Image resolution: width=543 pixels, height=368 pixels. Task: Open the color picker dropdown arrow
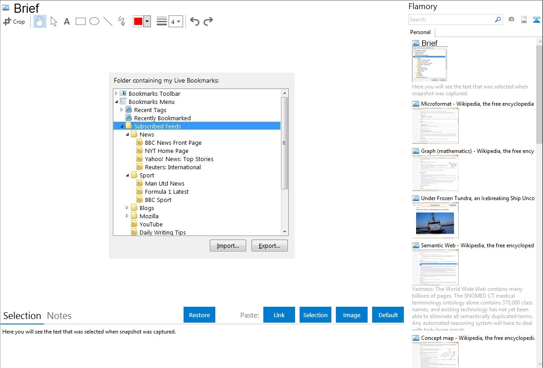coord(147,21)
